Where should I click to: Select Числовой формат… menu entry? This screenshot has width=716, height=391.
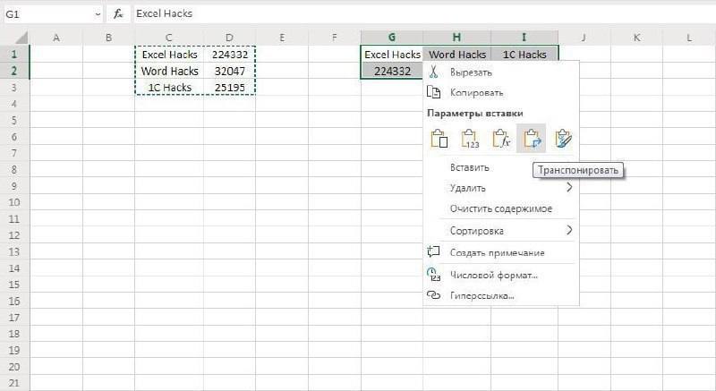(494, 275)
